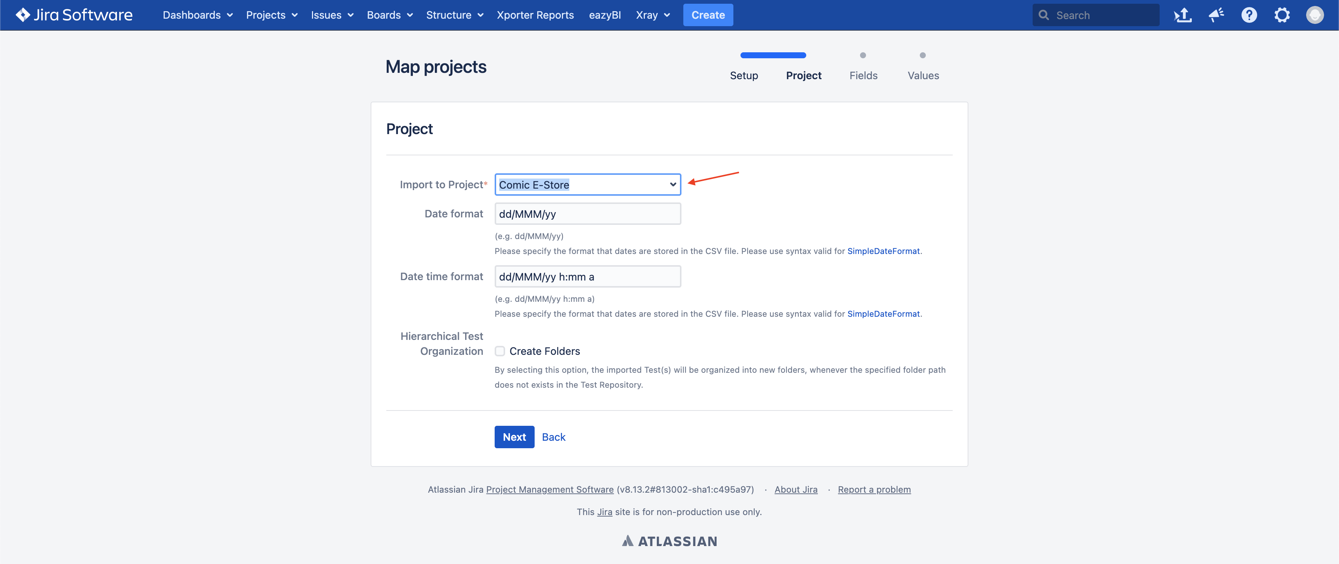Click the blue Create button
The image size is (1339, 564).
[x=708, y=15]
